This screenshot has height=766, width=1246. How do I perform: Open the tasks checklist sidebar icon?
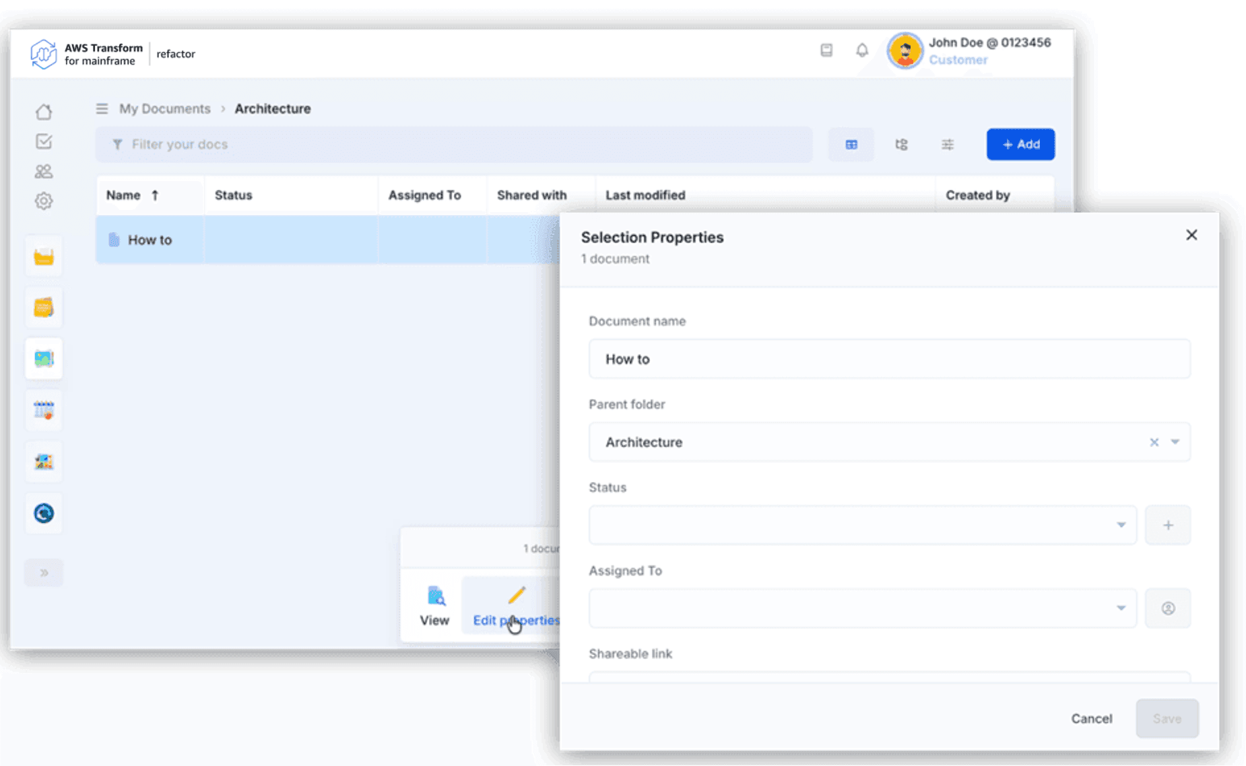[x=44, y=141]
